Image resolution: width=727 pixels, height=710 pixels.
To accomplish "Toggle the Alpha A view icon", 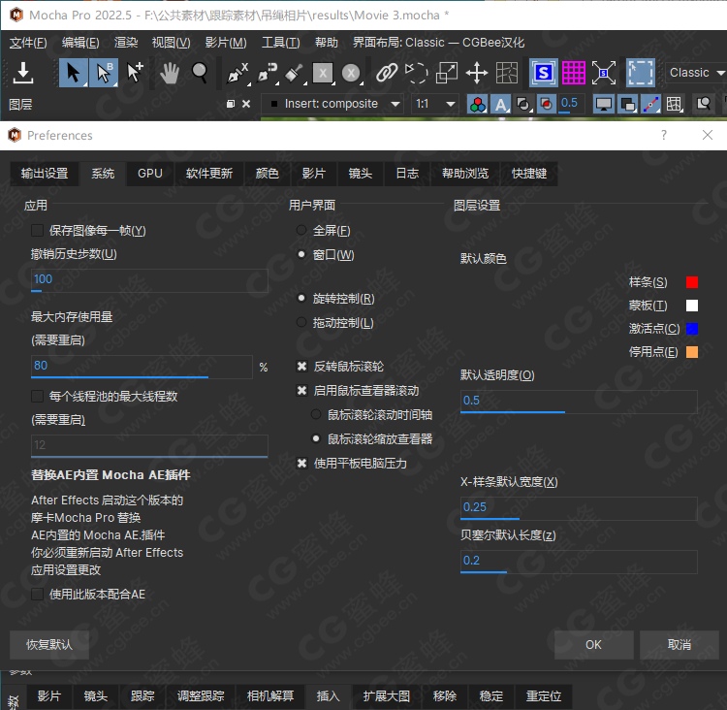I will (x=501, y=104).
